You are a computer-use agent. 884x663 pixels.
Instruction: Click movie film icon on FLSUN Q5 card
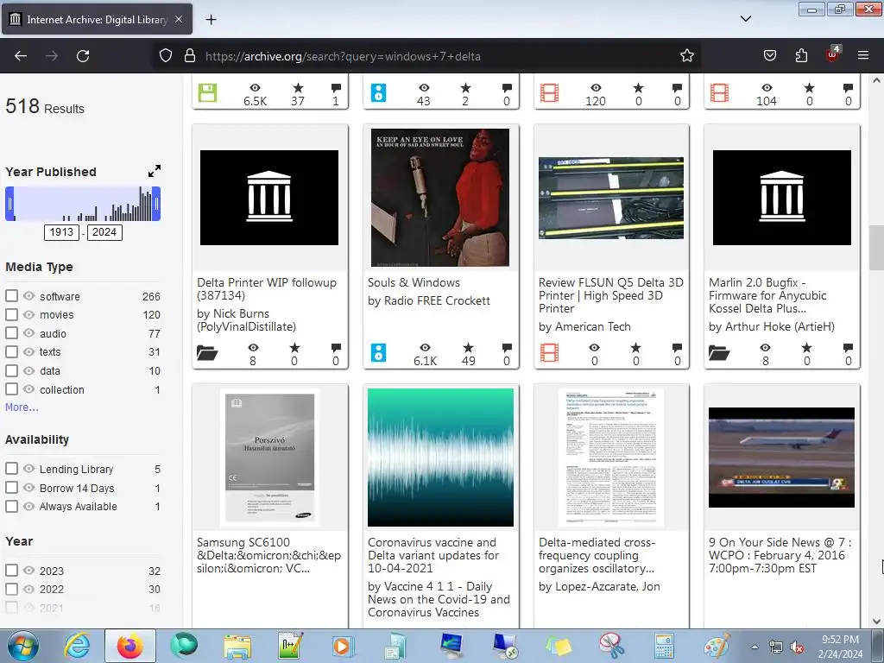pyautogui.click(x=549, y=353)
